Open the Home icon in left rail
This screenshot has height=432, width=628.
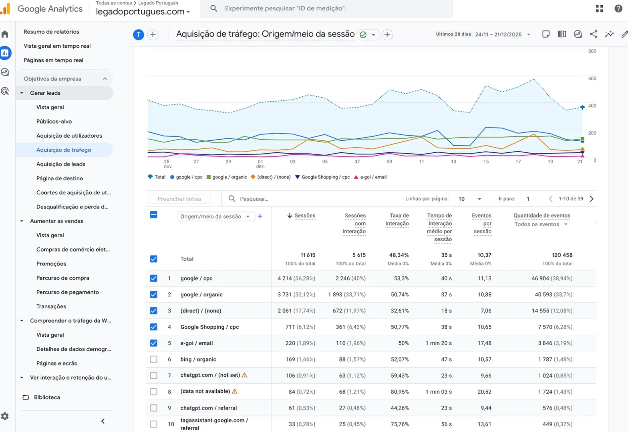(5, 34)
